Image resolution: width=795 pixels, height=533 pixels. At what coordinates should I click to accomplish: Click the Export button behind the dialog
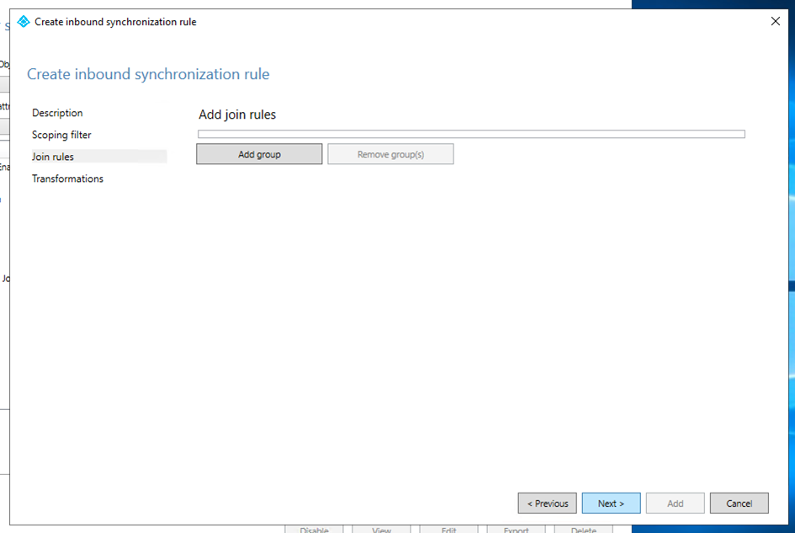tap(516, 529)
